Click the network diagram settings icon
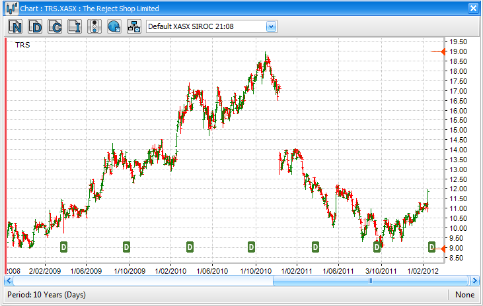Image resolution: width=483 pixels, height=306 pixels. point(134,27)
